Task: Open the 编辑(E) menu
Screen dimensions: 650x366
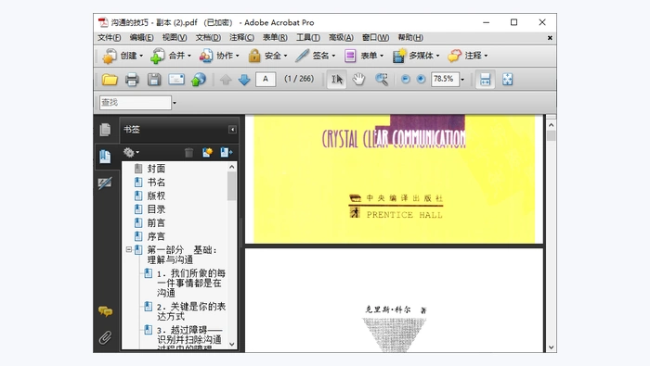Action: (141, 38)
